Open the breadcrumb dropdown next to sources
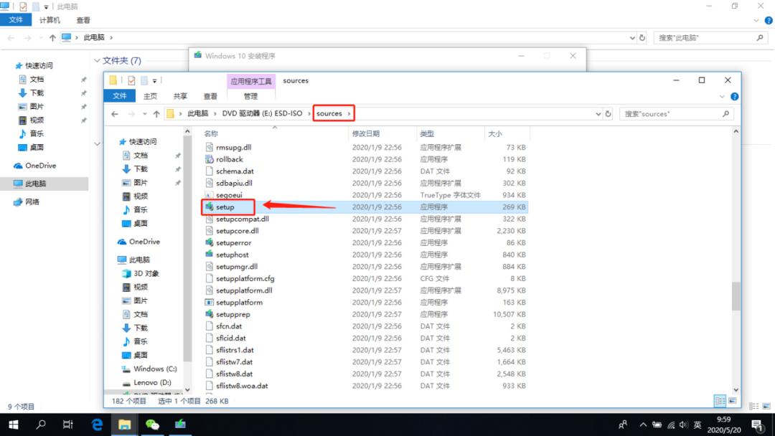Image resolution: width=775 pixels, height=436 pixels. click(x=351, y=113)
